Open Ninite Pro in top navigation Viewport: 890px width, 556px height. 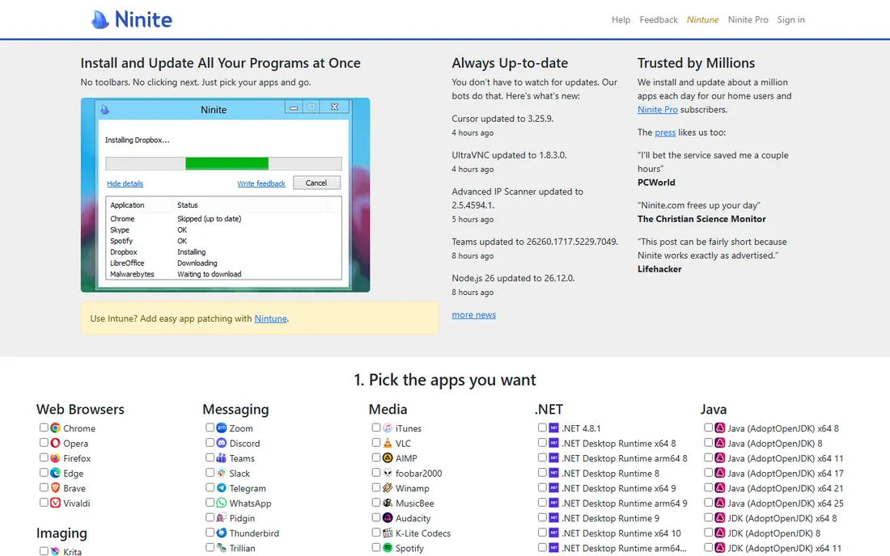click(748, 20)
